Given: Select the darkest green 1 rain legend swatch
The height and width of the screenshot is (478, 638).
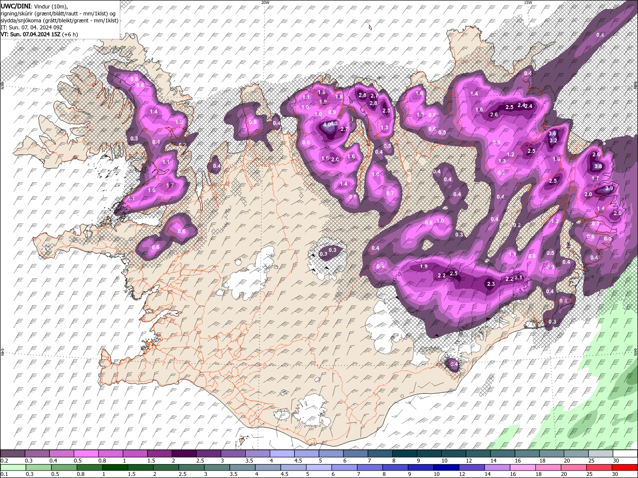Looking at the screenshot, I should [x=115, y=468].
